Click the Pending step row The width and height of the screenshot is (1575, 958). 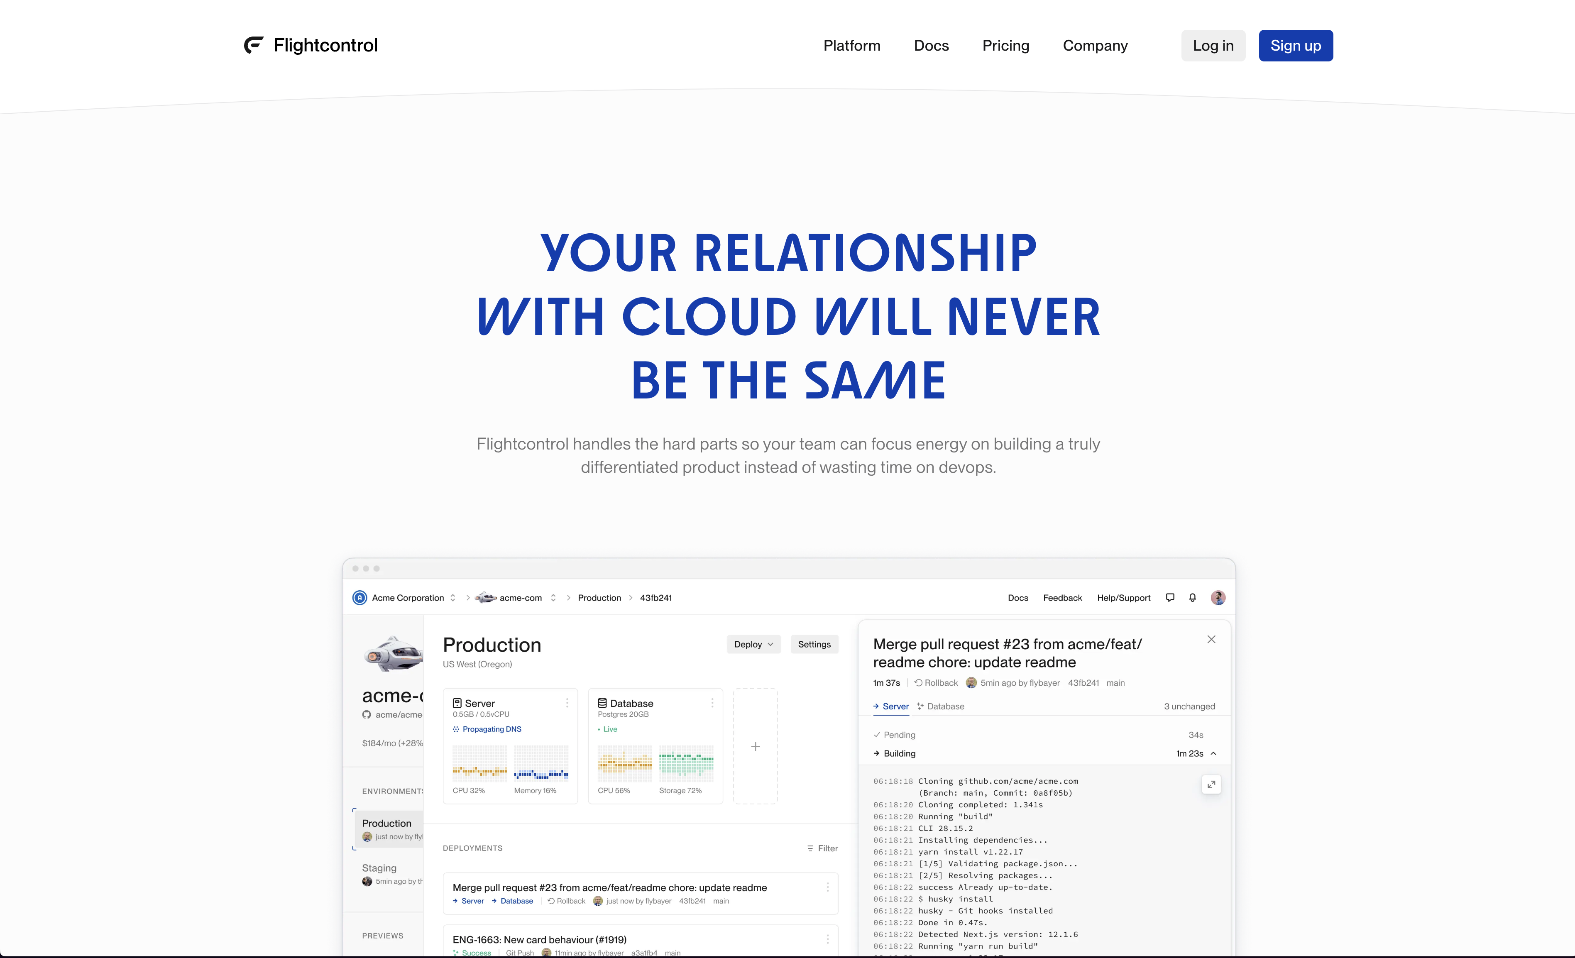pos(1044,735)
